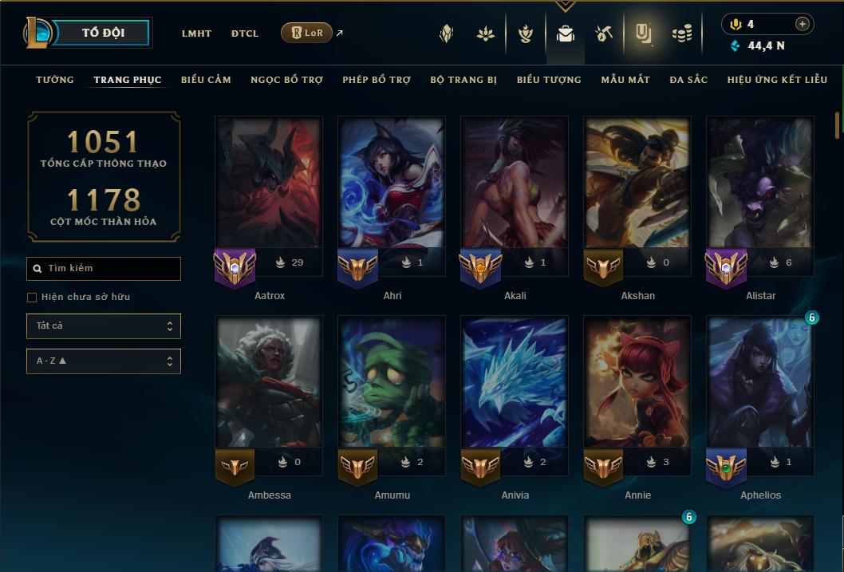Enable the "Hiện chưa sở hữu" checkbox
The height and width of the screenshot is (572, 844).
tap(32, 297)
